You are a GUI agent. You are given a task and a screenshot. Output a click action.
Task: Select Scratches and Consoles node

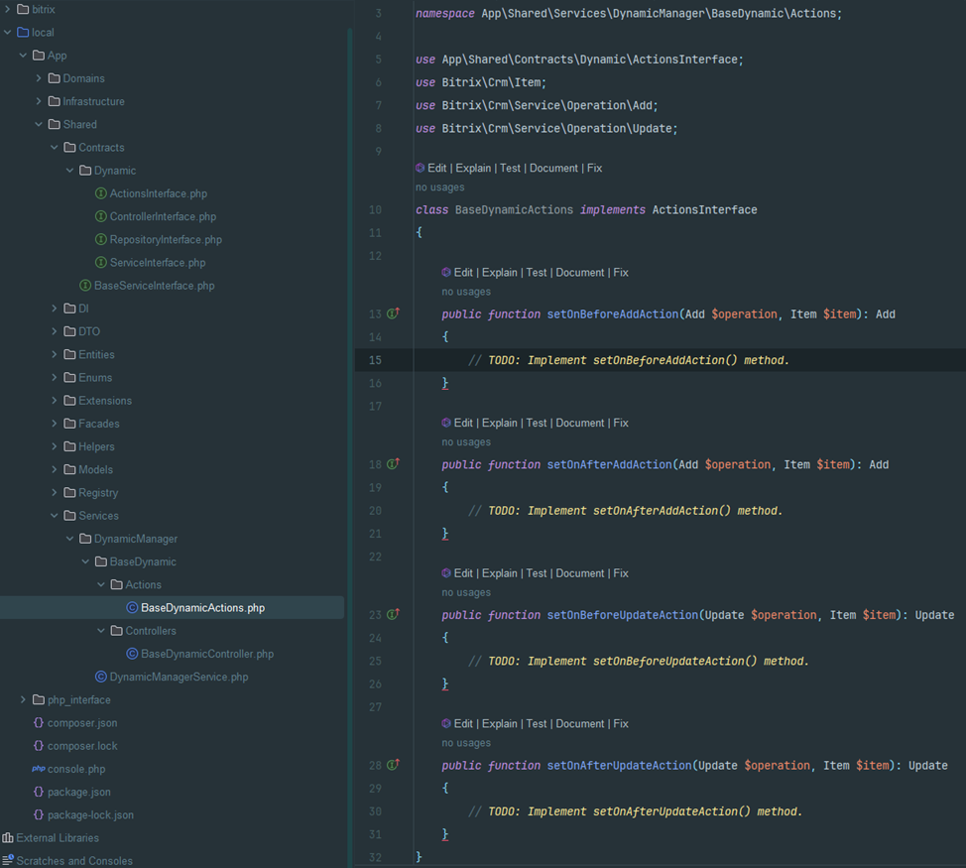[x=74, y=861]
